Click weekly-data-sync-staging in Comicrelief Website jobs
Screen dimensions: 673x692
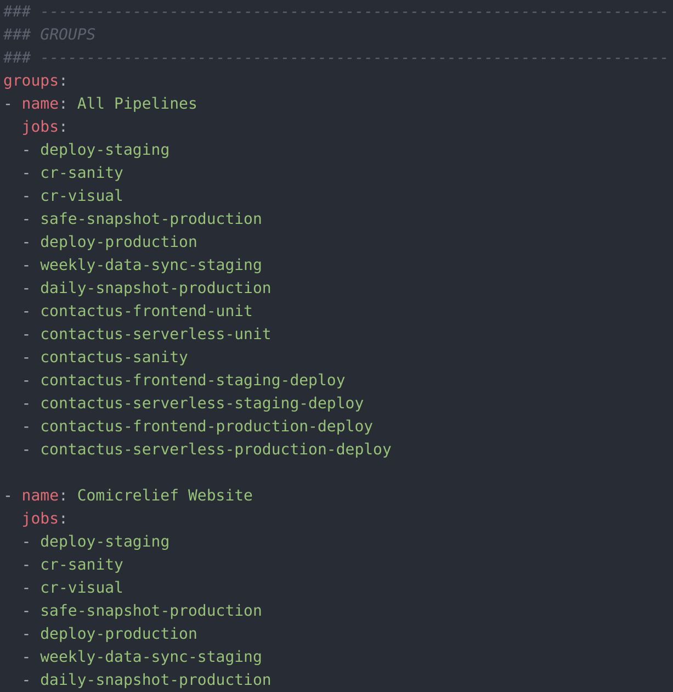coord(151,657)
